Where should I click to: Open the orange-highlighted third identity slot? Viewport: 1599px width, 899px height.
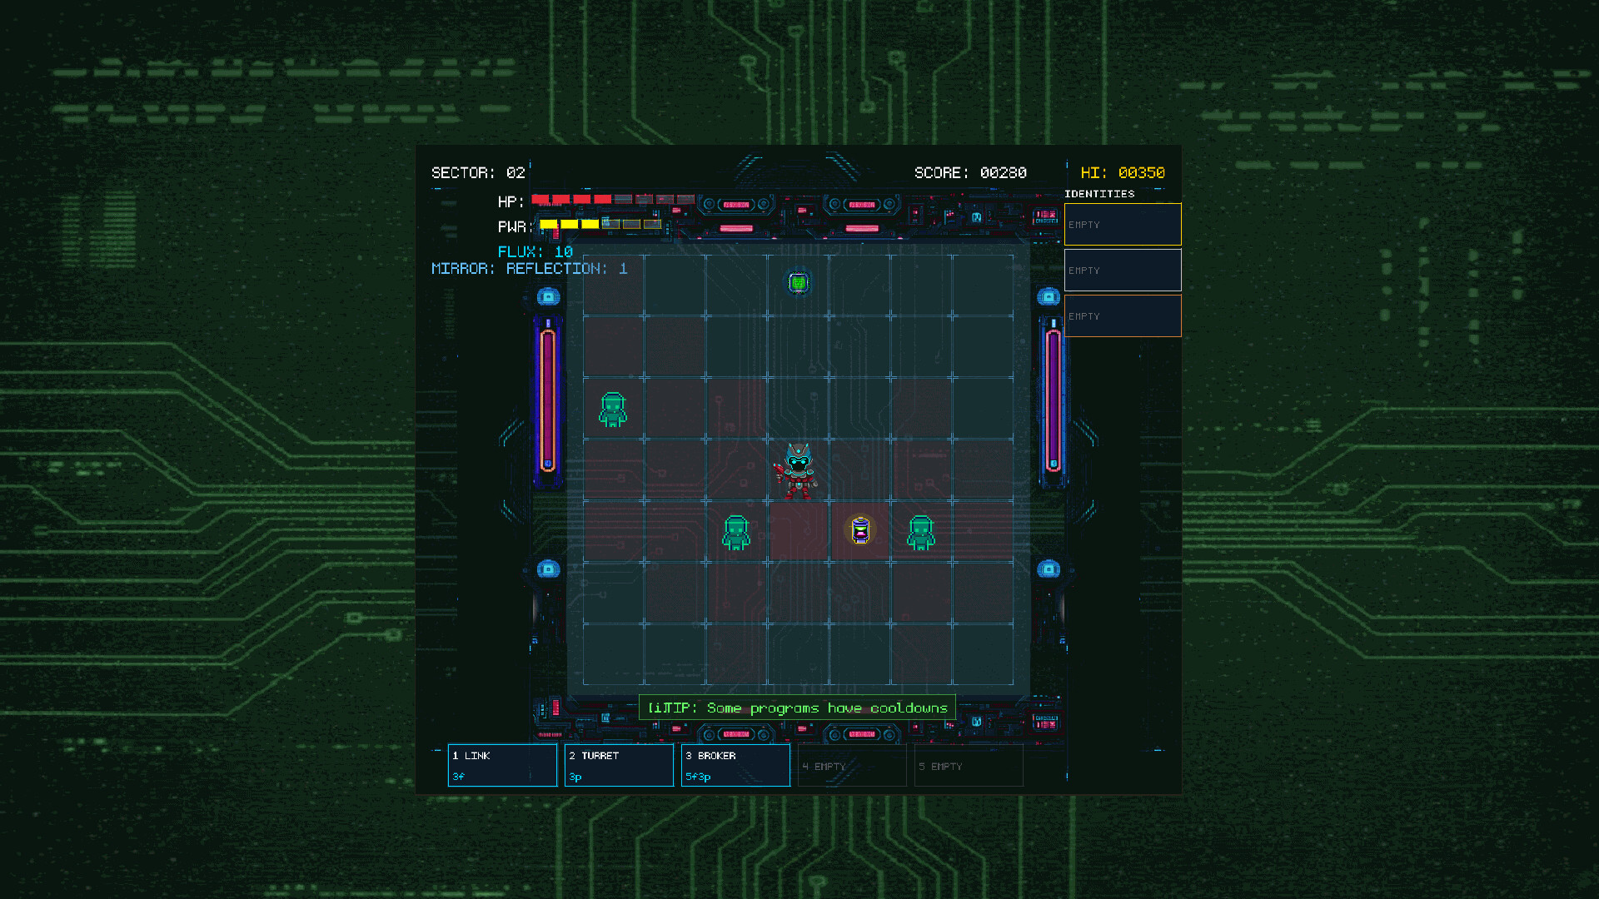coord(1123,315)
